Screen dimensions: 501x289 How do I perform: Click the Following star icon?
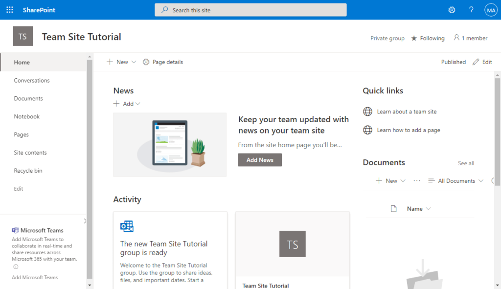pyautogui.click(x=414, y=38)
